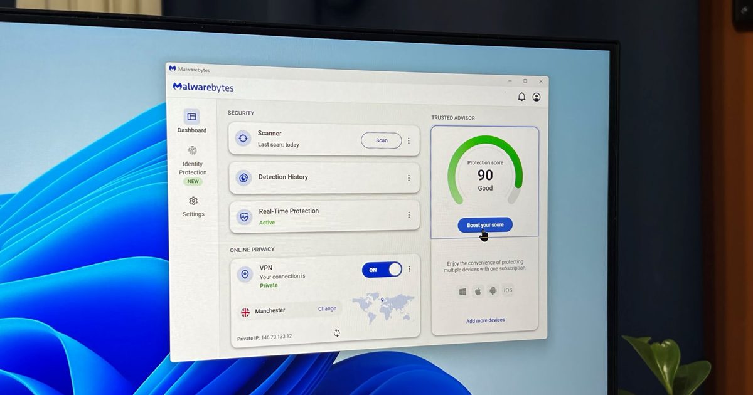Start a scan with Scan button
753x395 pixels.
pyautogui.click(x=382, y=140)
